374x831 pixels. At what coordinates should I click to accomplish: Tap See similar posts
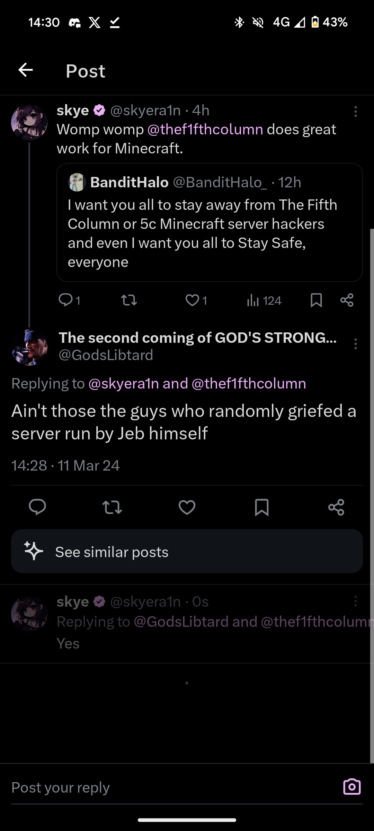pos(187,551)
